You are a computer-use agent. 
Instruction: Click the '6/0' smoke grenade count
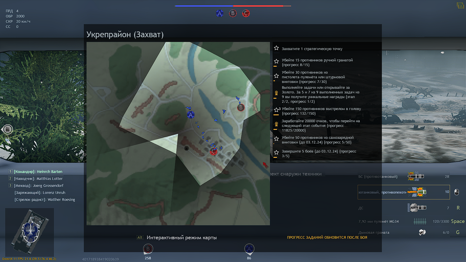pyautogui.click(x=446, y=232)
